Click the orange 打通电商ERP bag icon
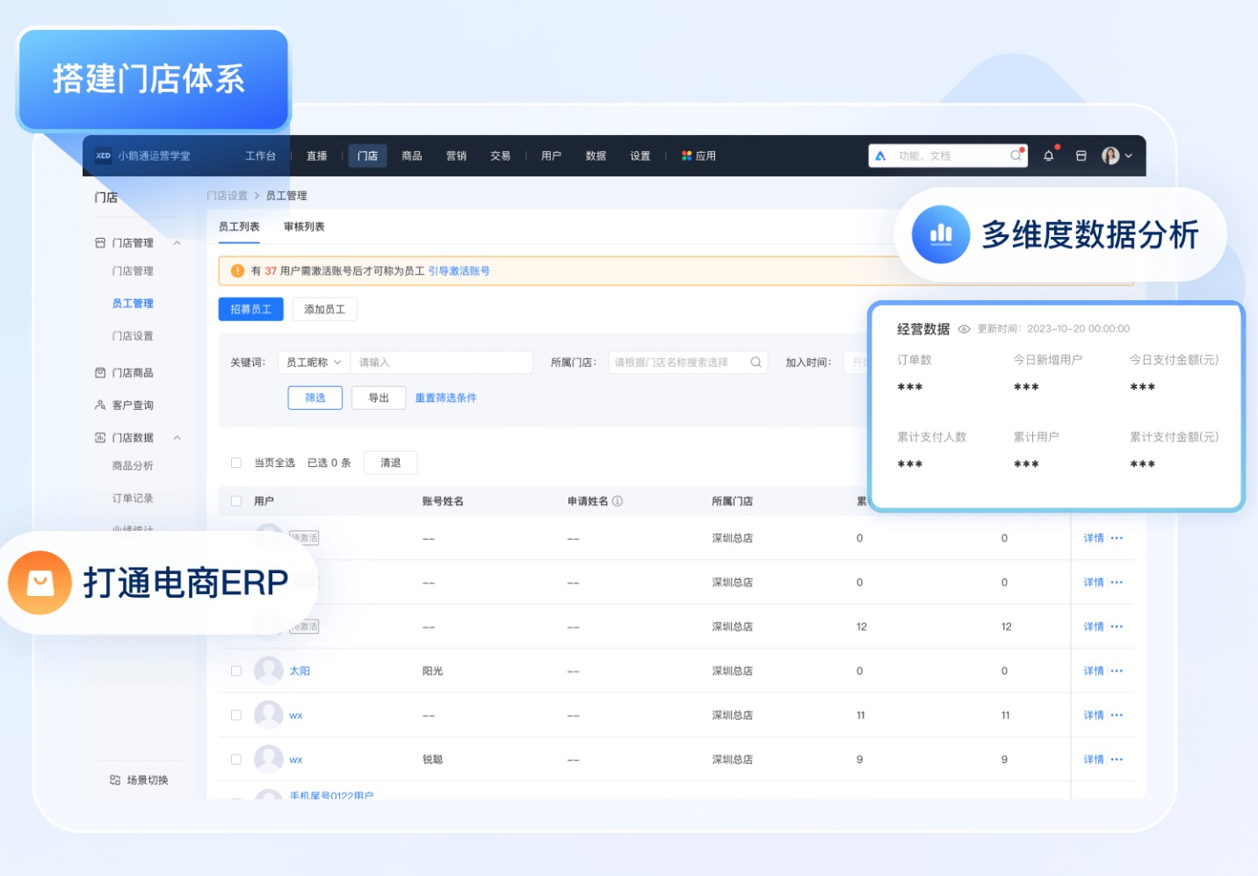The height and width of the screenshot is (876, 1258). point(40,582)
